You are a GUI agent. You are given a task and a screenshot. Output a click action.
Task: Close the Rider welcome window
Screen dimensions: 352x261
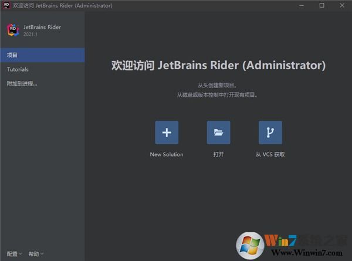coord(342,5)
